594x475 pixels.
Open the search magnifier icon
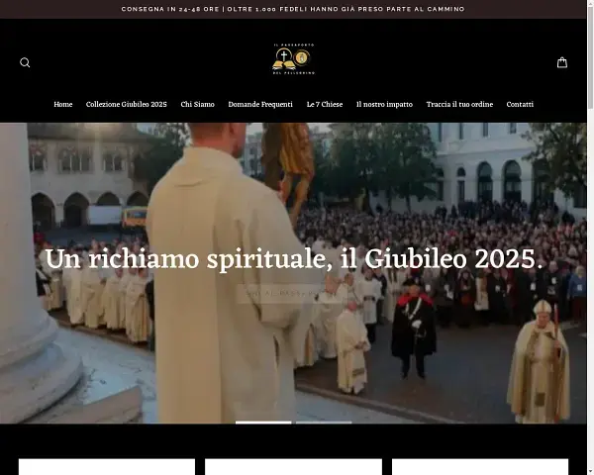pyautogui.click(x=25, y=62)
